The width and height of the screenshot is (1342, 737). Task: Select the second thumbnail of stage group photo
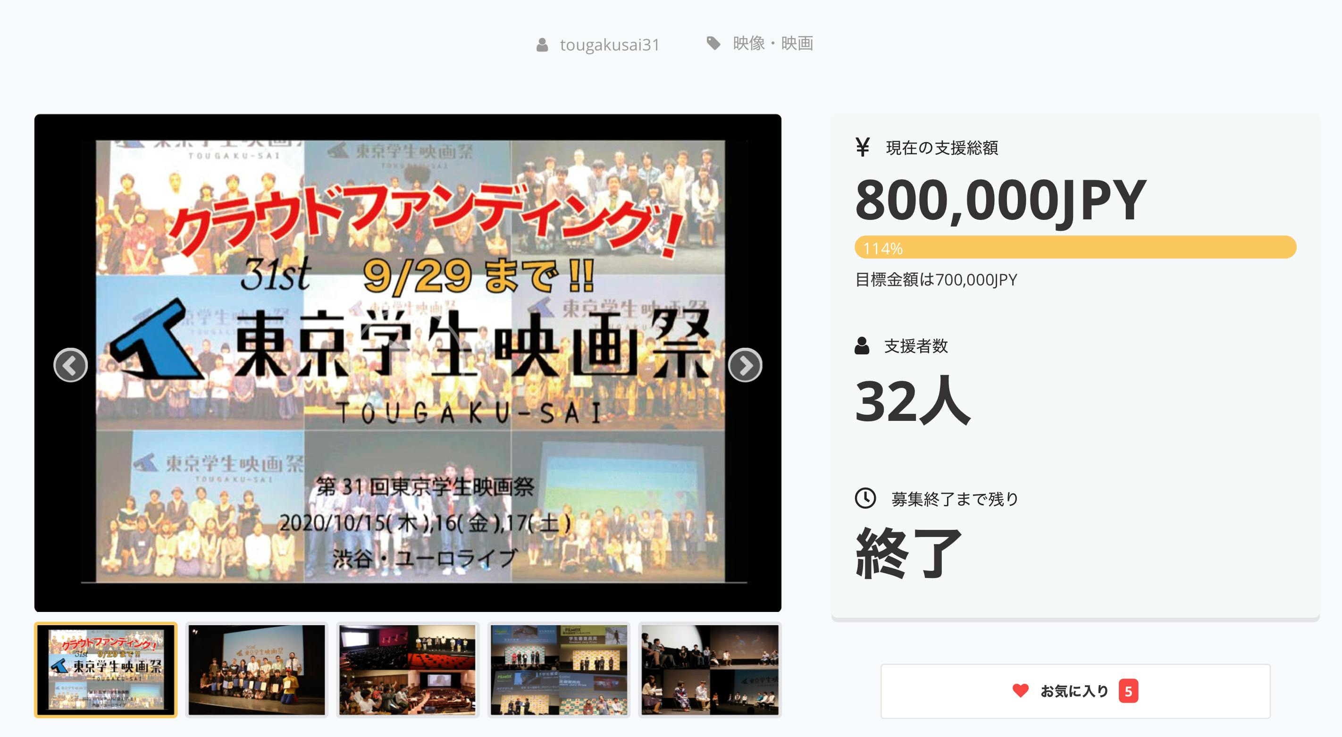coord(257,670)
